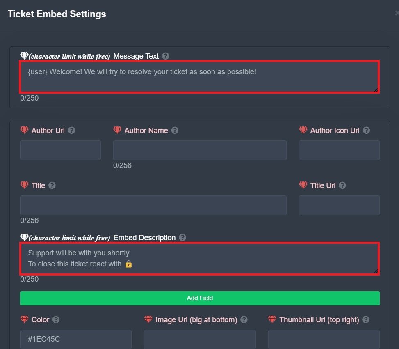Click help icon next to Message Text
The image size is (399, 349).
pyautogui.click(x=166, y=56)
